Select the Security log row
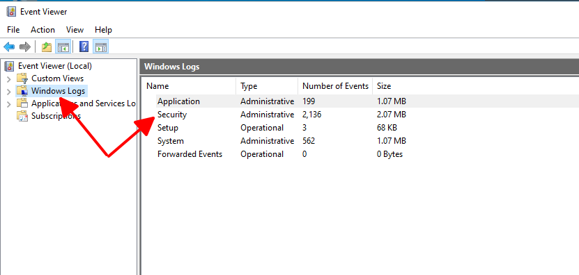 click(172, 115)
